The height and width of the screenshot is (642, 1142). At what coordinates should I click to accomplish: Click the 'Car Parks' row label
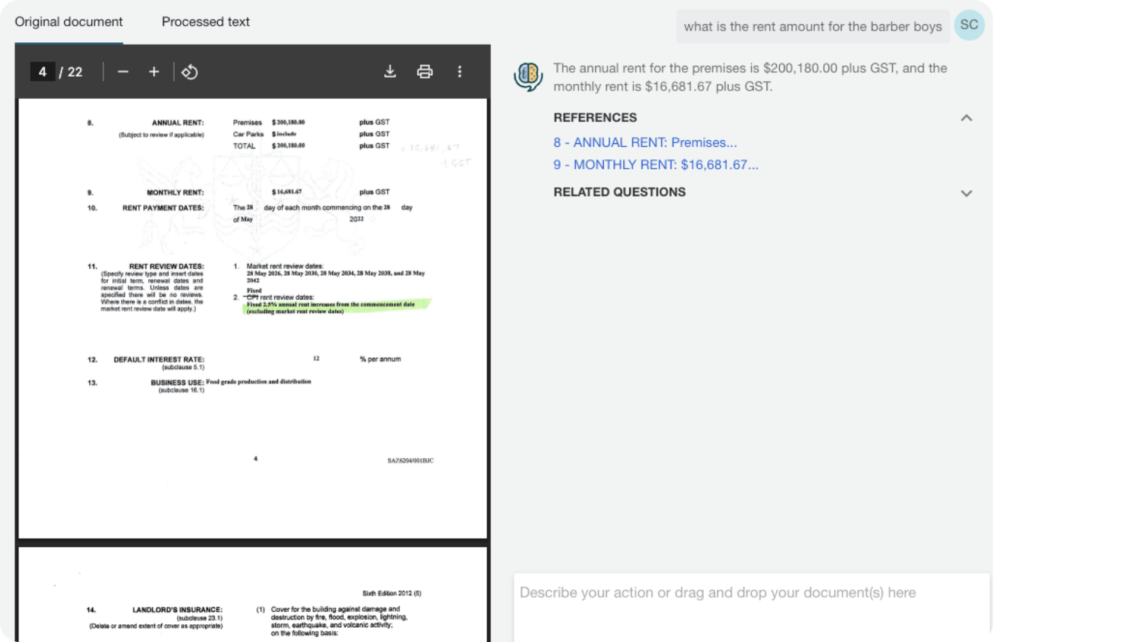[x=248, y=134]
